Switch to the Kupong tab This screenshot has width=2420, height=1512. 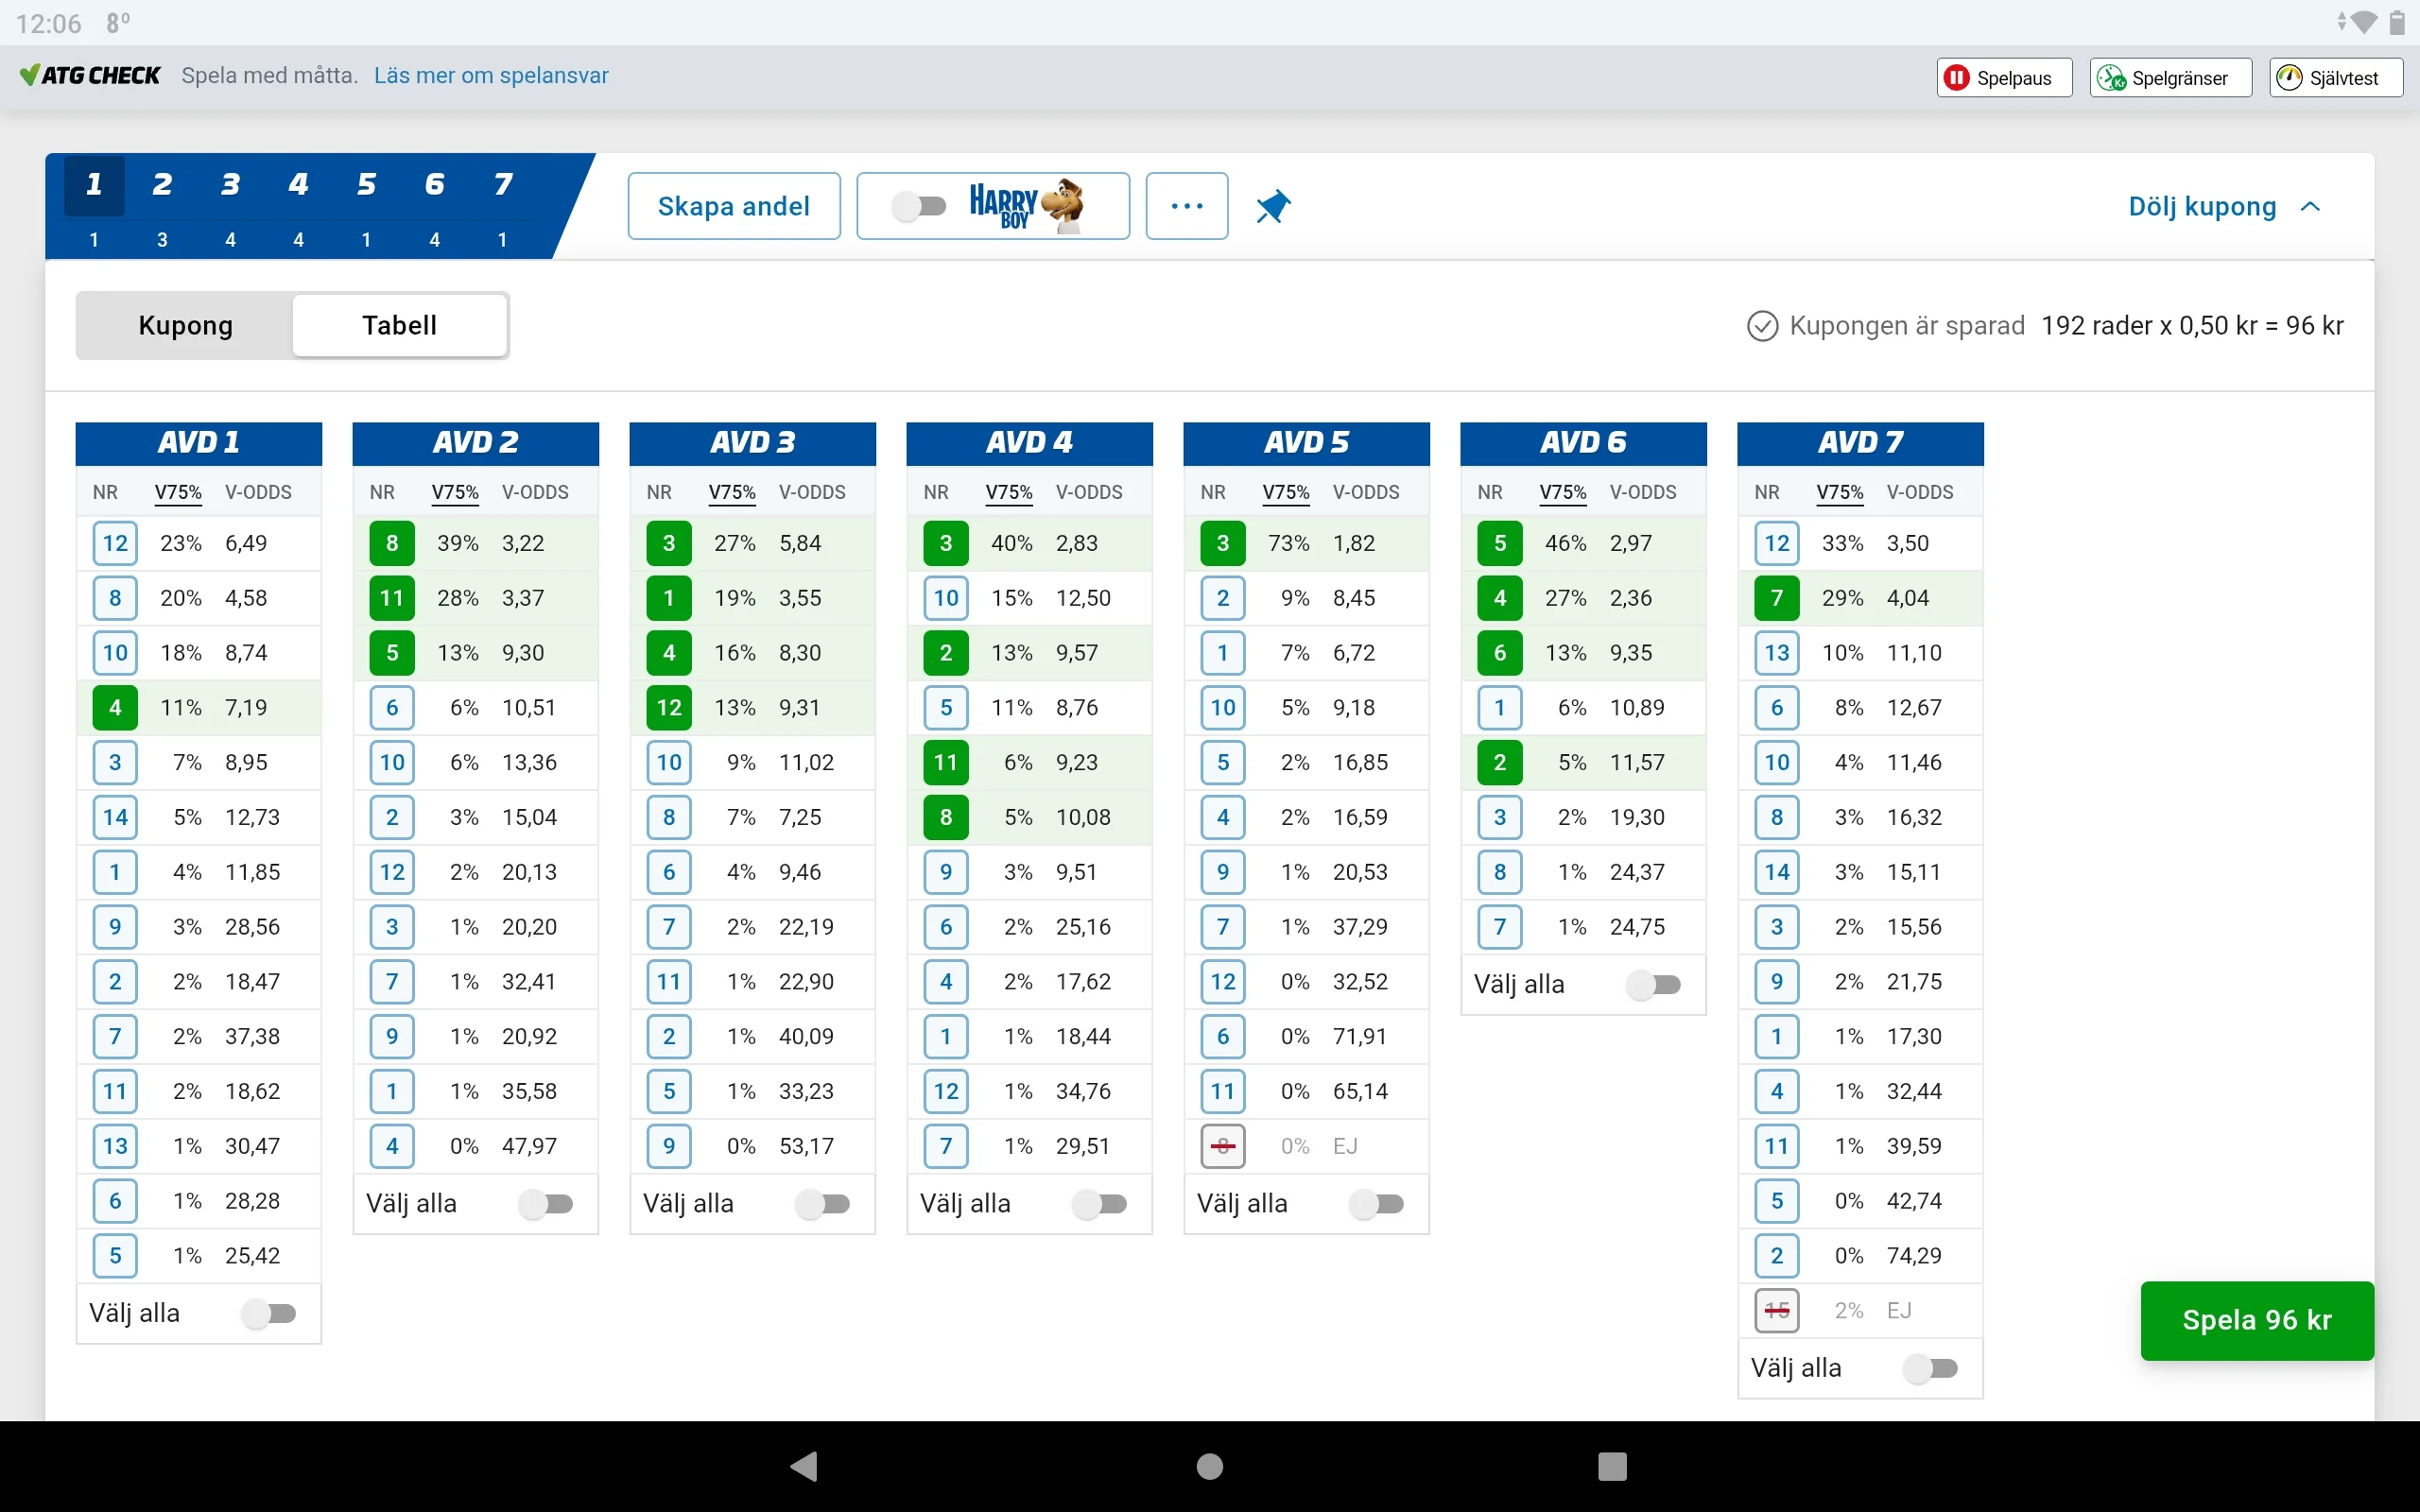[x=184, y=325]
